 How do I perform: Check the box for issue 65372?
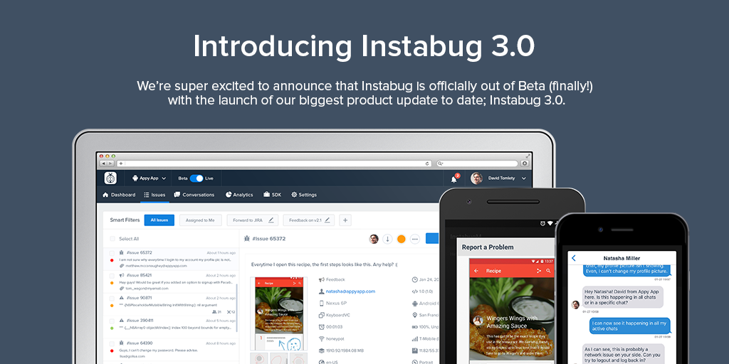coord(112,253)
